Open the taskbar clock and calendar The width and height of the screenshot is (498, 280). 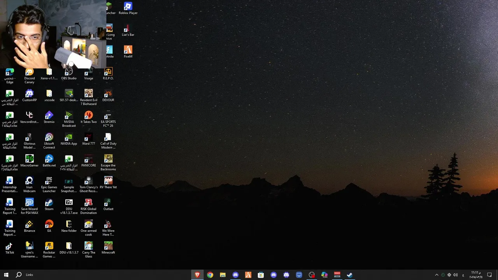[476, 275]
